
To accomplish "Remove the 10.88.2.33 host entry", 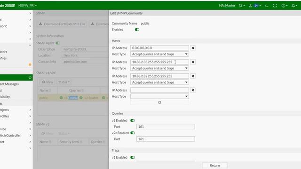I will [x=193, y=62].
